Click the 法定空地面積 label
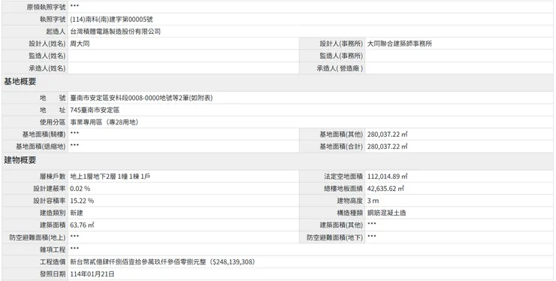Screen dimensions: 556x281 [343, 177]
